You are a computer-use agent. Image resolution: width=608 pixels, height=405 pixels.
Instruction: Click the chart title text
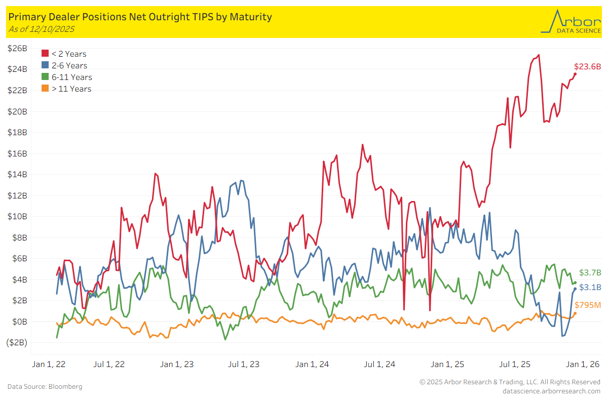tap(140, 17)
